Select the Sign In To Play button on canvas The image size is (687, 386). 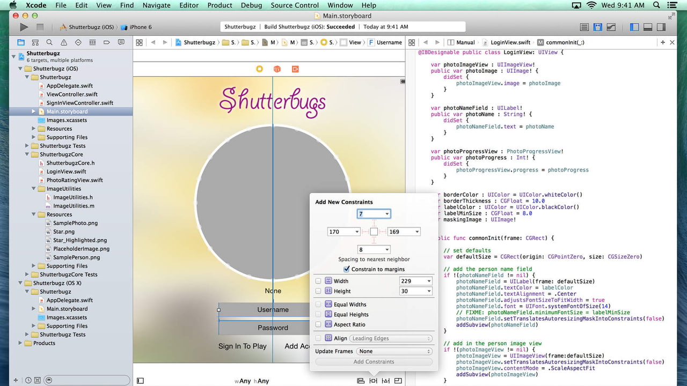click(x=242, y=346)
